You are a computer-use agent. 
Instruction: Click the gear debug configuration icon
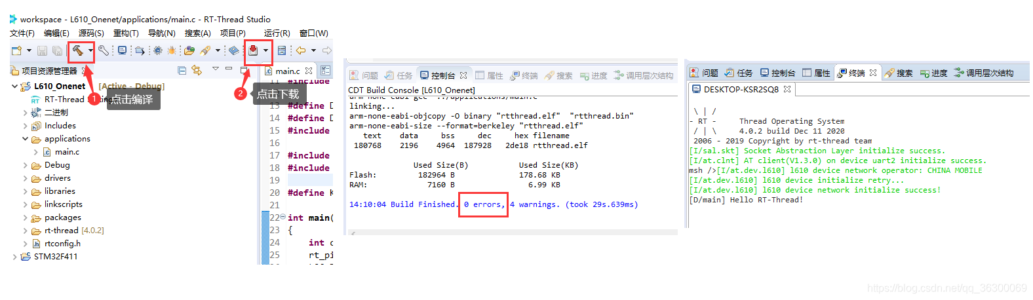(x=157, y=50)
